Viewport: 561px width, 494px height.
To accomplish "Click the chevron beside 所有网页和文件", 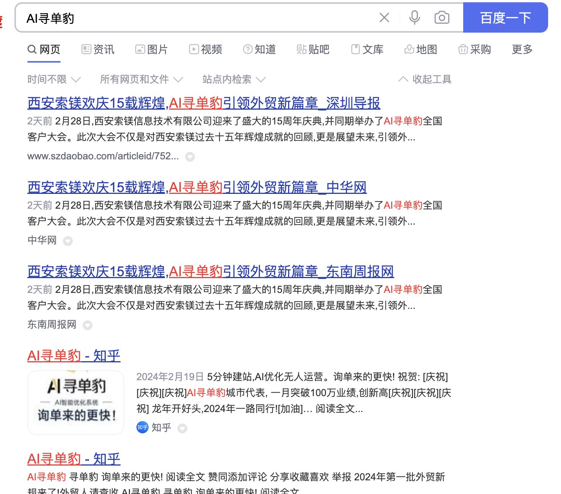I will 178,80.
